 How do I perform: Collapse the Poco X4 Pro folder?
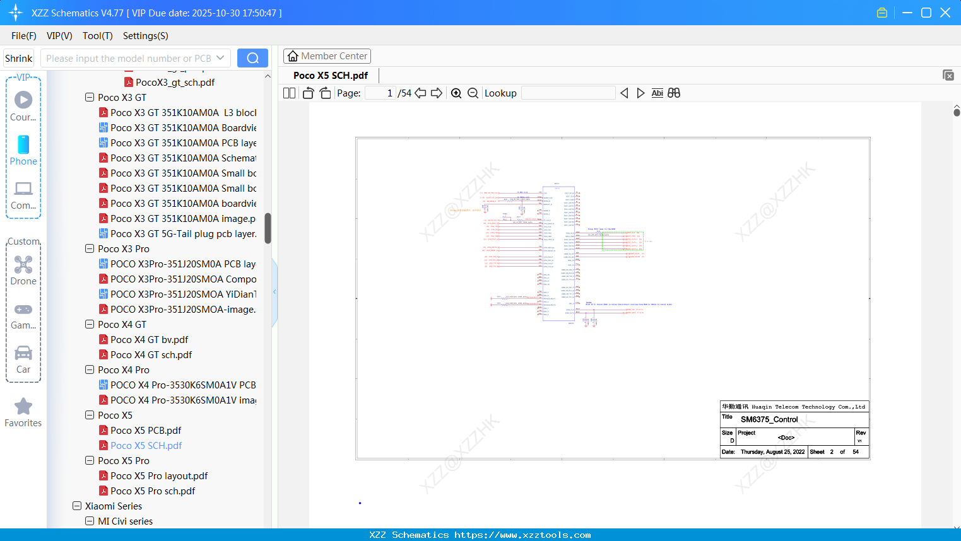click(90, 370)
